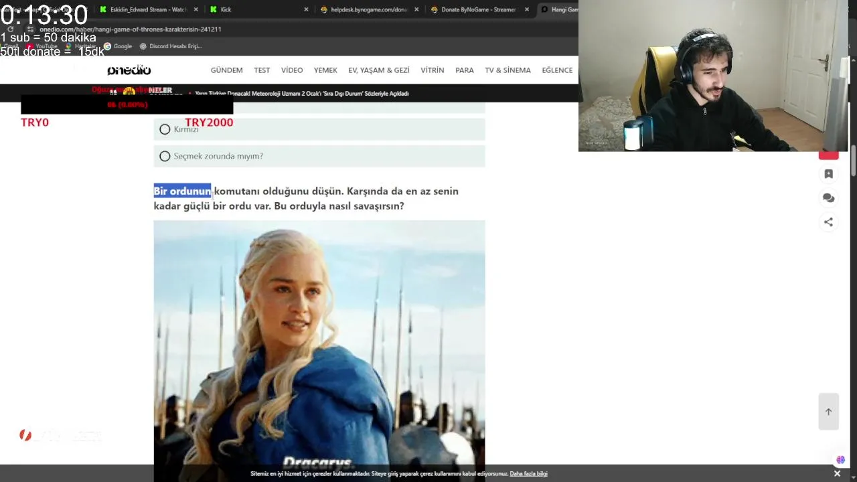Open the EV, YAŞAM & GEZİ menu
Image resolution: width=857 pixels, height=482 pixels.
(x=379, y=70)
